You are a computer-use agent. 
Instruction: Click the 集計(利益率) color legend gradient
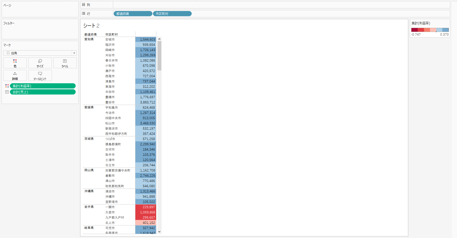click(430, 30)
